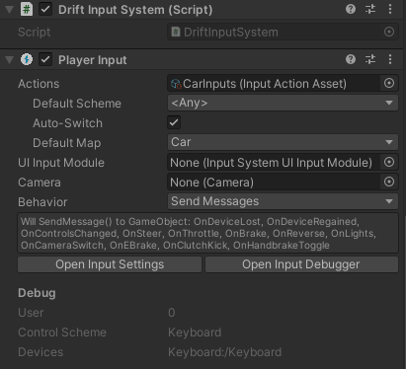The height and width of the screenshot is (369, 406).
Task: Toggle the Auto-Switch checkbox
Action: [x=174, y=122]
